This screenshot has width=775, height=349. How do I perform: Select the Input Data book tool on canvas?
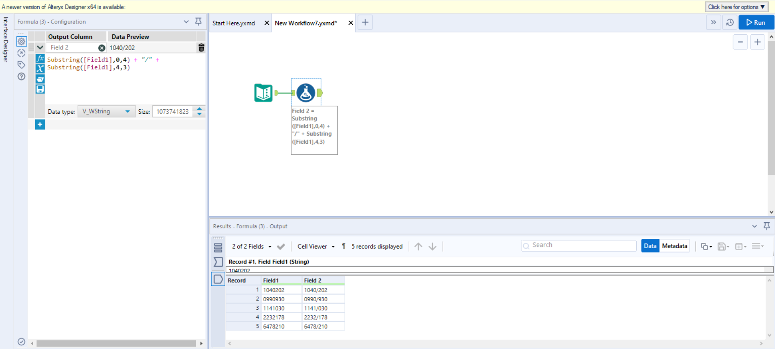(x=263, y=93)
